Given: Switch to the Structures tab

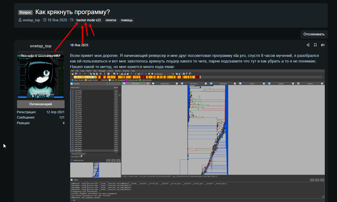Looking at the screenshot, I should [x=223, y=83].
